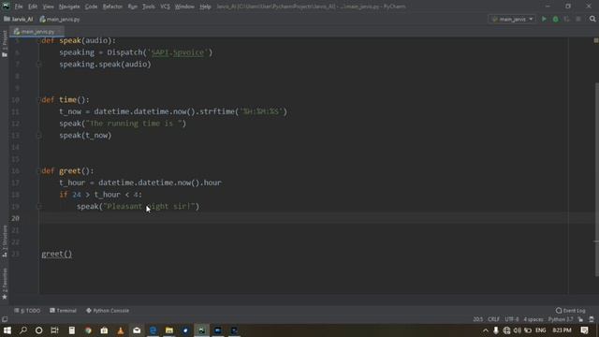
Task: Open Search Everywhere magnifier icon
Action: point(592,19)
